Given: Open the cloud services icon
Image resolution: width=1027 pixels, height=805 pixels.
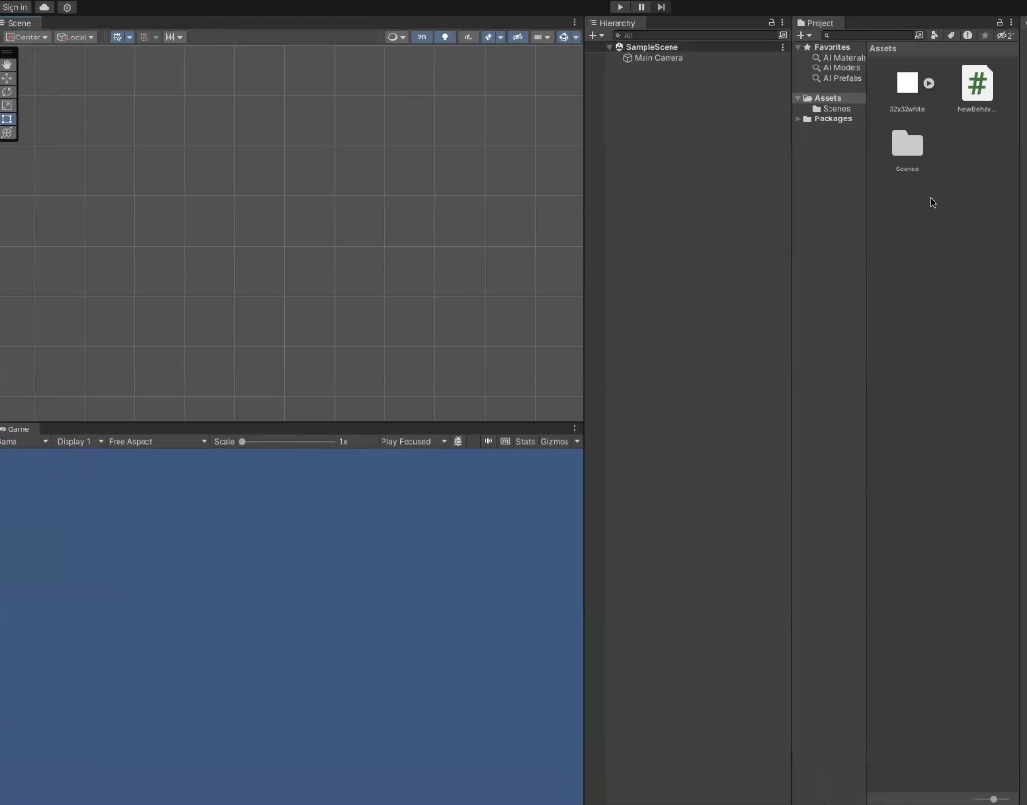Looking at the screenshot, I should 44,7.
